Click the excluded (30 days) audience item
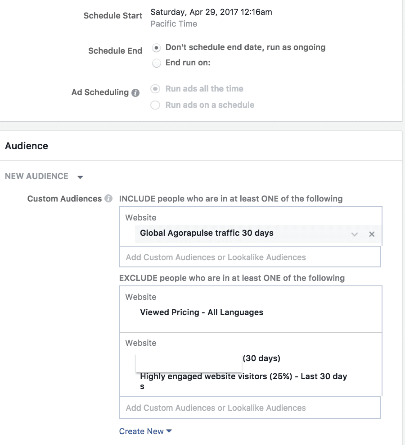Screen dimensions: 405x445 click(x=261, y=358)
